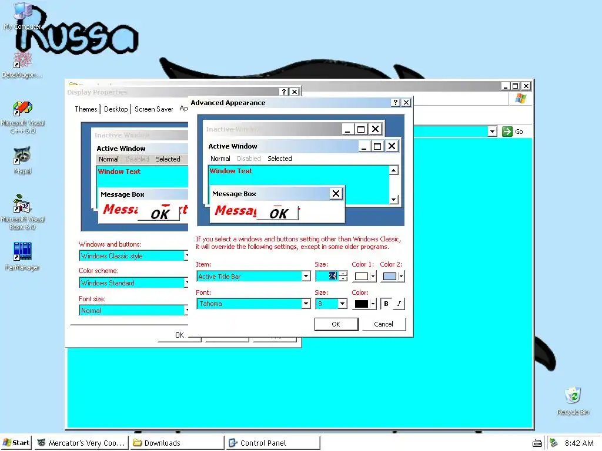Click the green Go arrow icon

(507, 132)
